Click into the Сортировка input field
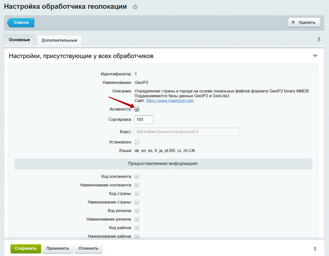Viewport: 329px width, 256px height. [x=144, y=120]
